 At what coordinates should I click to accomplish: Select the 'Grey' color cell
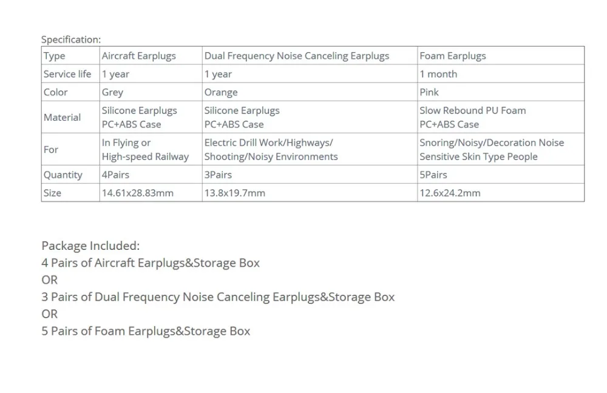click(151, 92)
